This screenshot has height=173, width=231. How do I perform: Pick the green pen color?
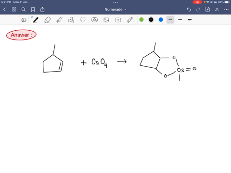click(x=141, y=20)
